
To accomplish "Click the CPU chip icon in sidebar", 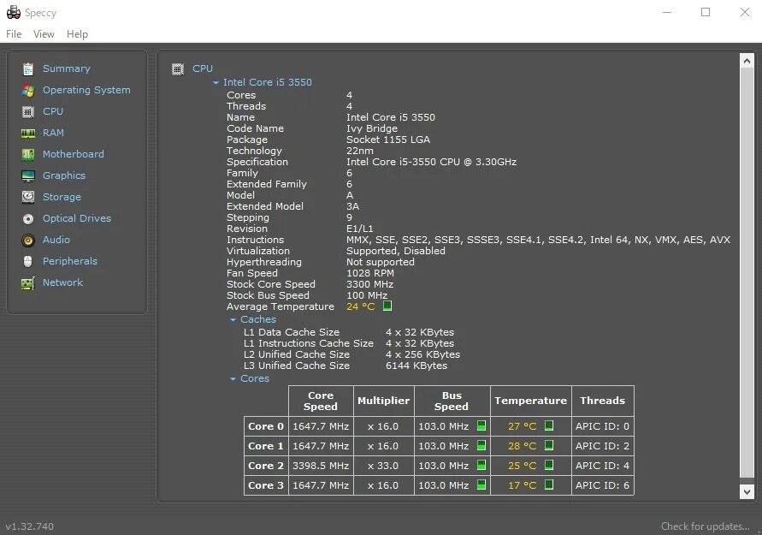I will click(28, 112).
